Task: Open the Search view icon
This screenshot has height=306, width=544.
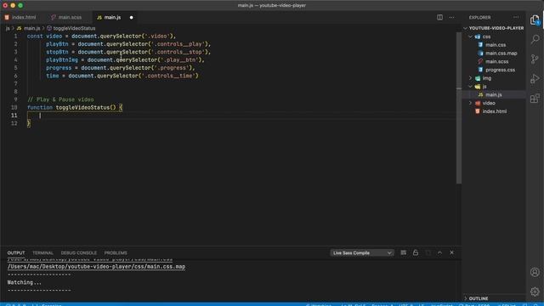Action: (x=535, y=39)
